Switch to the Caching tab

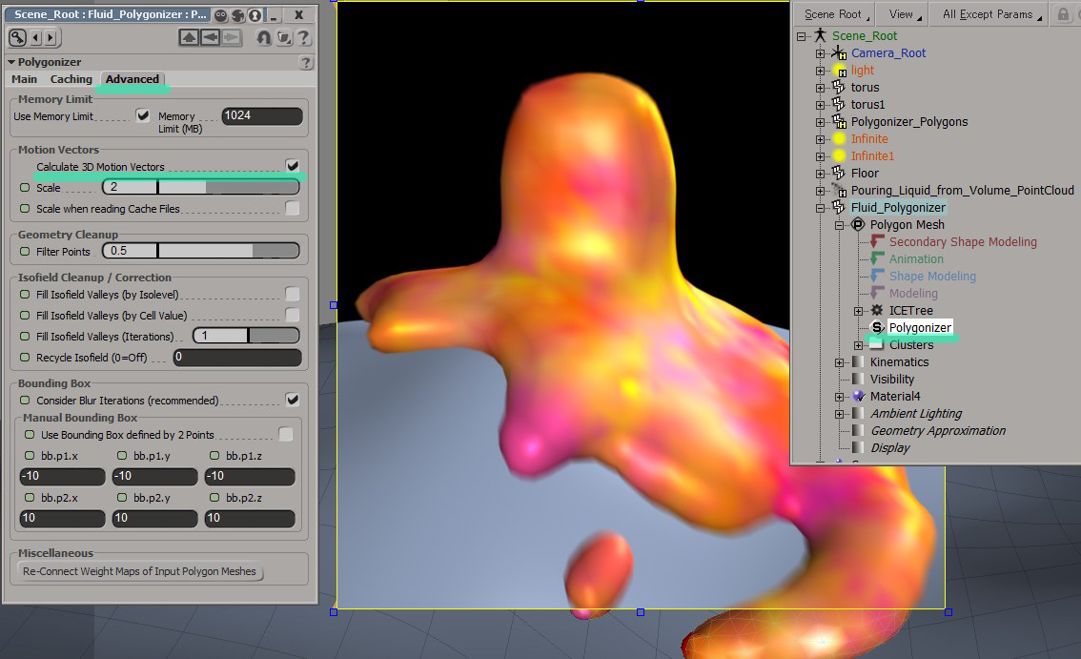click(x=71, y=79)
